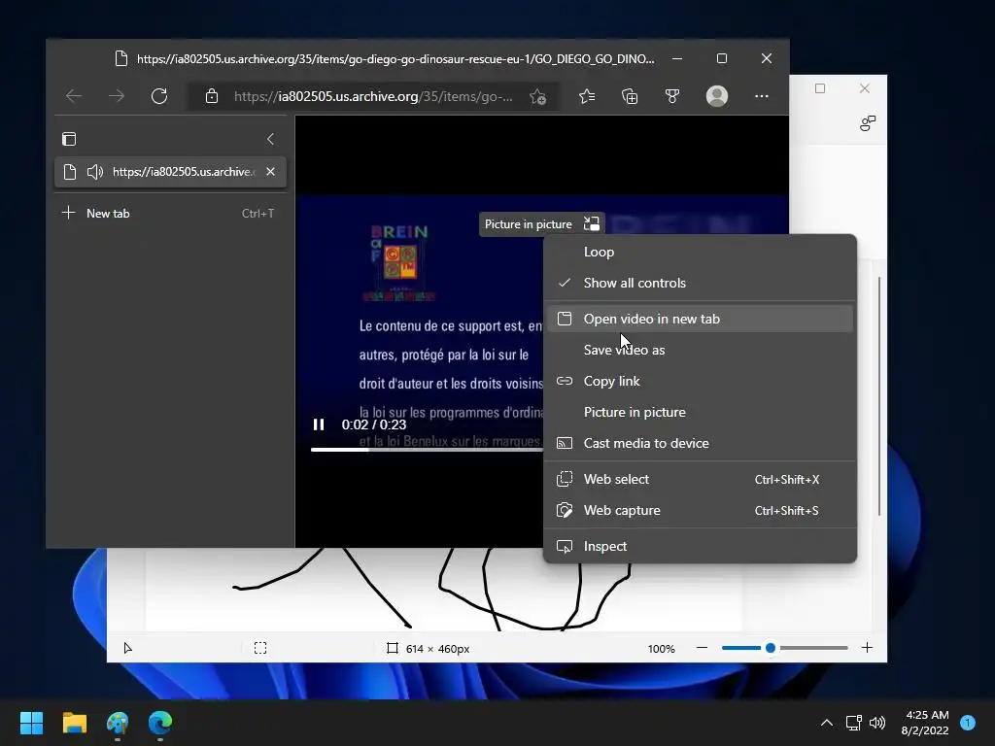Open the Favorites list icon
995x746 pixels.
587,96
